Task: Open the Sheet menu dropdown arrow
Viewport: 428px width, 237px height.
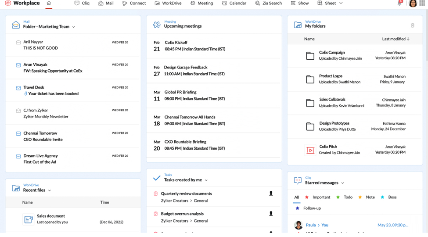Action: (341, 3)
